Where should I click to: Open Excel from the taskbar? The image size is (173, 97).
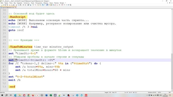[51, 95]
